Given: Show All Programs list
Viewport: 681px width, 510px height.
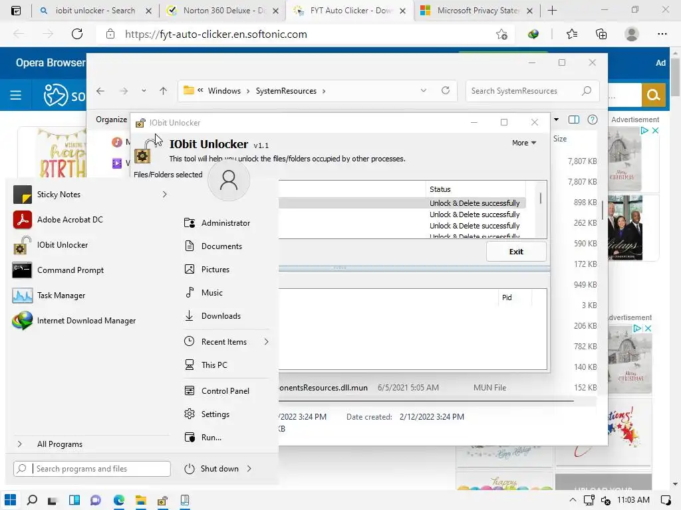Looking at the screenshot, I should (59, 444).
